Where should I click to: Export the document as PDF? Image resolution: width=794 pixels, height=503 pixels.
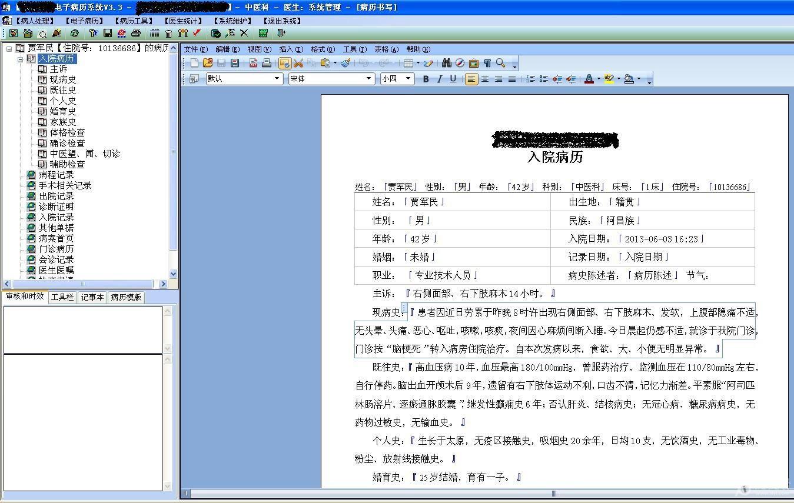[x=253, y=63]
